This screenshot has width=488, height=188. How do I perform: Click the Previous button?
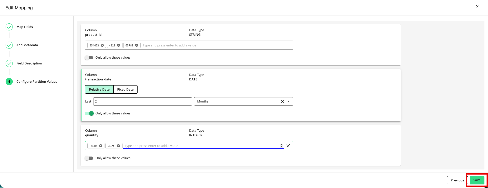(457, 180)
